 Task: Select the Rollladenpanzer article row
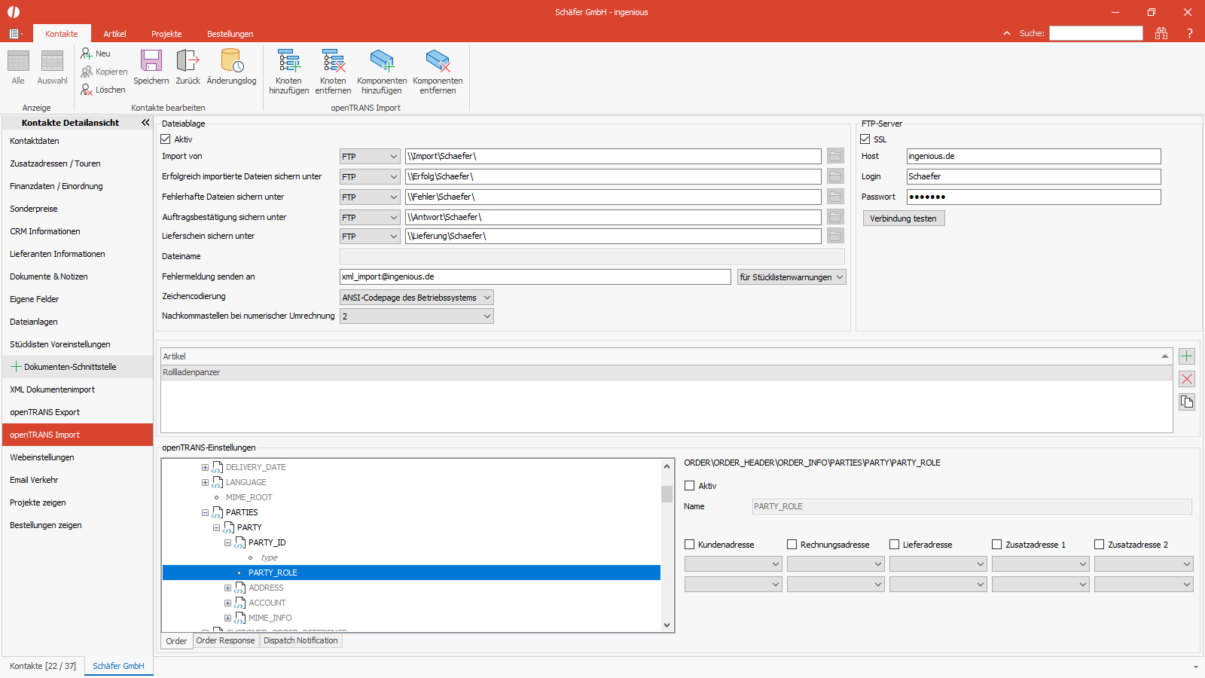pyautogui.click(x=667, y=372)
